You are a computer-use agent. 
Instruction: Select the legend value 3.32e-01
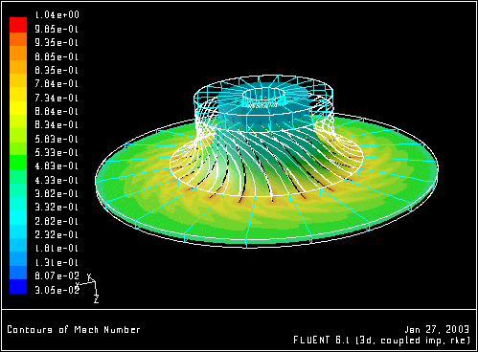click(57, 208)
